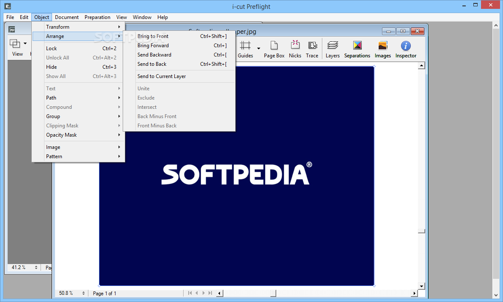This screenshot has width=503, height=302.
Task: Expand the Pattern submenu
Action: tap(79, 156)
